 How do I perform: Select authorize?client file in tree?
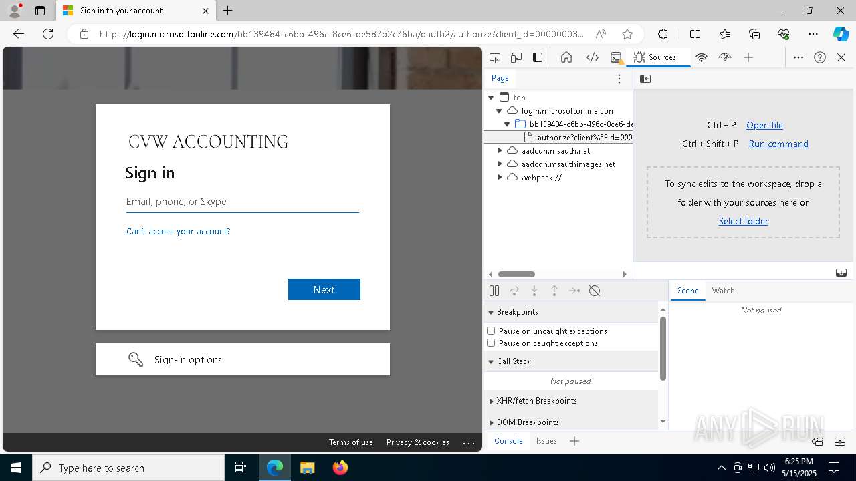tap(558, 138)
